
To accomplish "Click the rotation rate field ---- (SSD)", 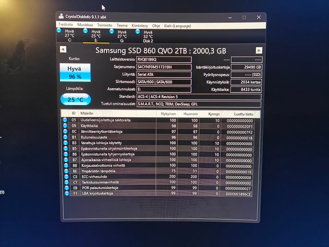I will [x=246, y=74].
